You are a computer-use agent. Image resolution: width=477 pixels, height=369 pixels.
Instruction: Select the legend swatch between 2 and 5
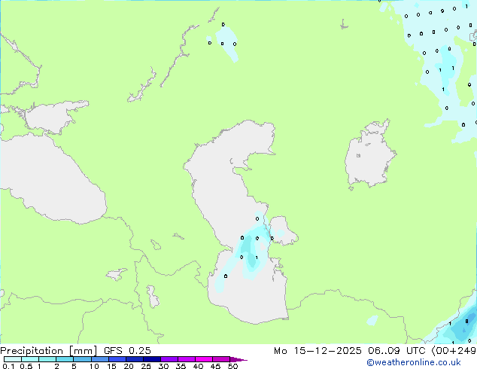coord(65,359)
